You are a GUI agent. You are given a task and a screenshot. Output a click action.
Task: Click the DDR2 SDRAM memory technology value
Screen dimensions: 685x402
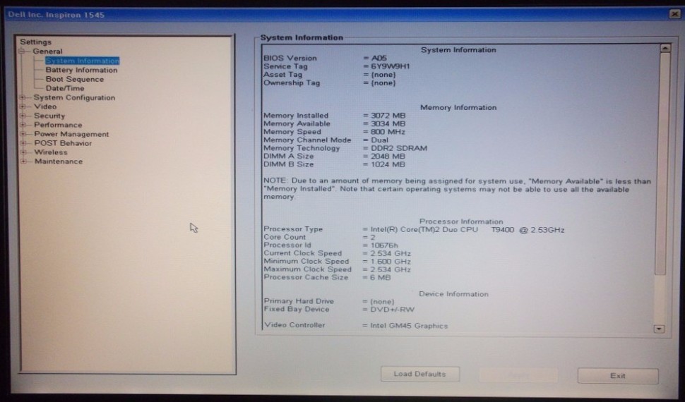[399, 148]
